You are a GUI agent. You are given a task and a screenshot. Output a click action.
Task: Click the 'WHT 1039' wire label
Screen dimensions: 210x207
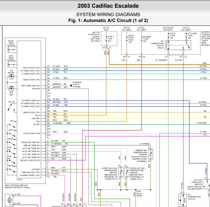60,132
